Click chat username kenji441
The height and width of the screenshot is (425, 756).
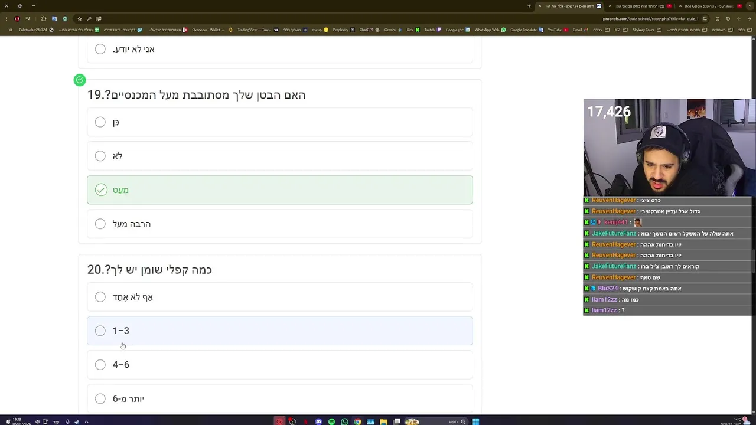tap(615, 223)
